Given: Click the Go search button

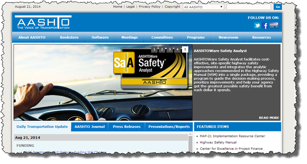Looking at the screenshot, I should click(277, 7).
